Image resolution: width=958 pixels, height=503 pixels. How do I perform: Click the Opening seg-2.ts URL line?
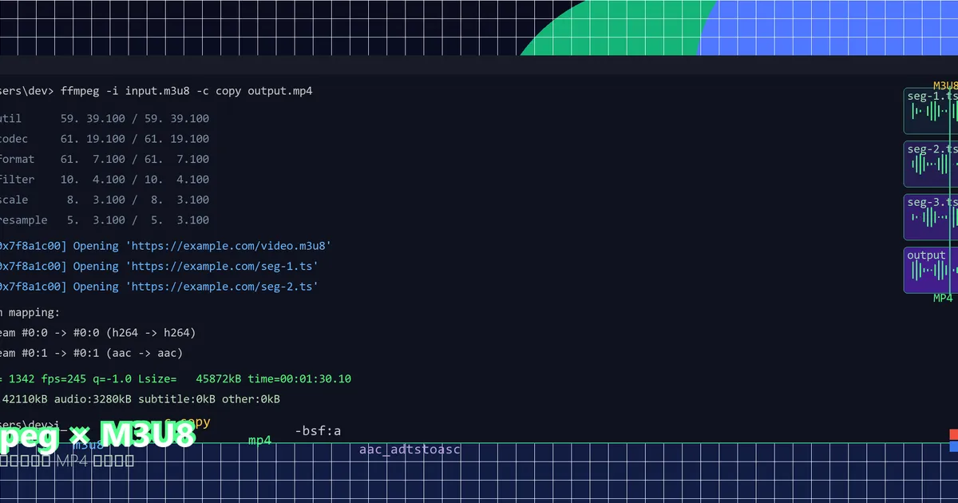pyautogui.click(x=159, y=287)
